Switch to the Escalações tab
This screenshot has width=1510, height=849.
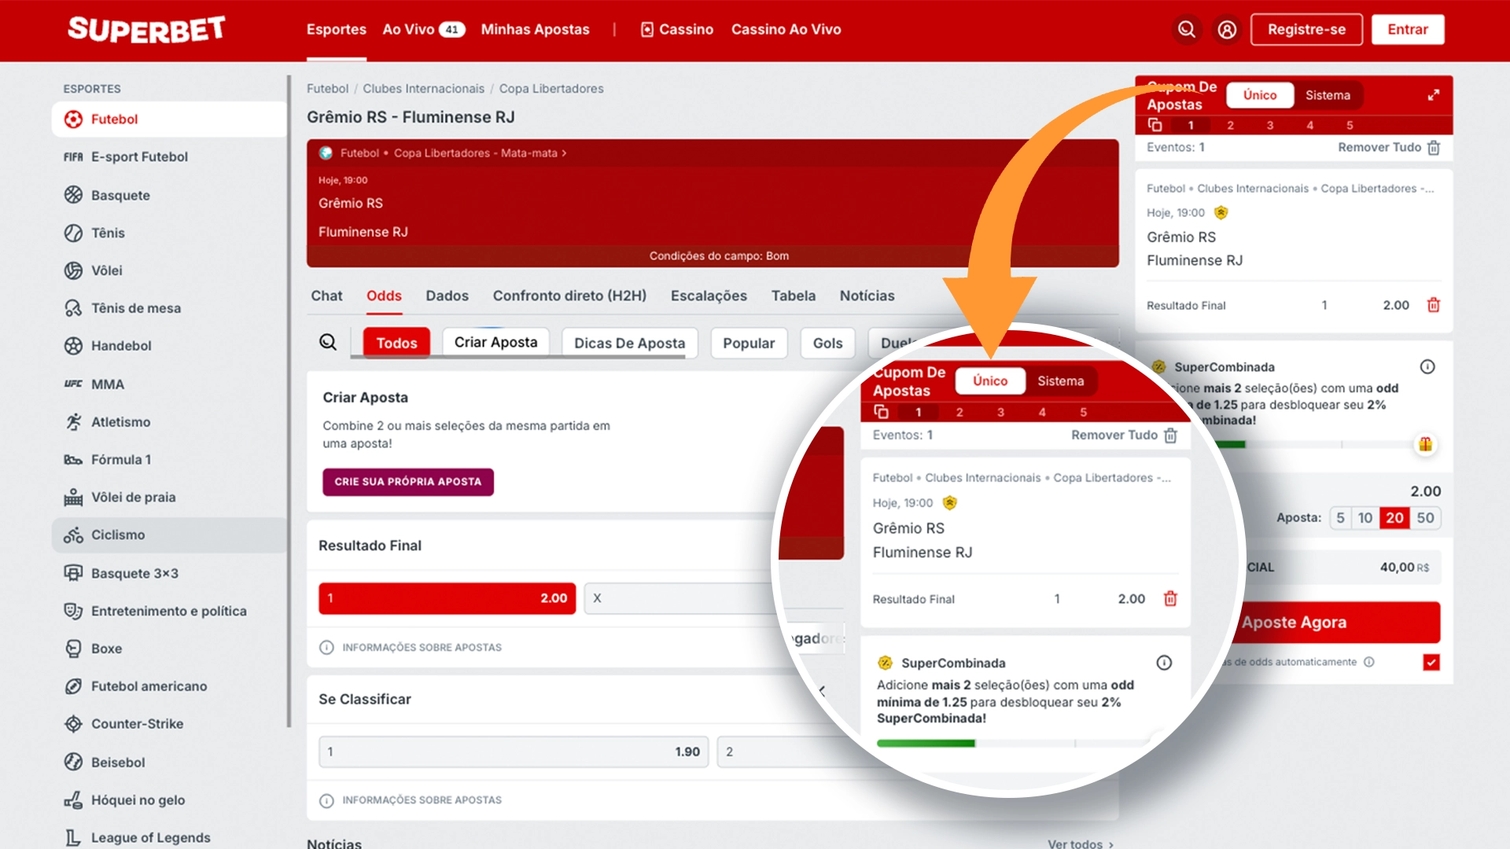[x=709, y=296]
